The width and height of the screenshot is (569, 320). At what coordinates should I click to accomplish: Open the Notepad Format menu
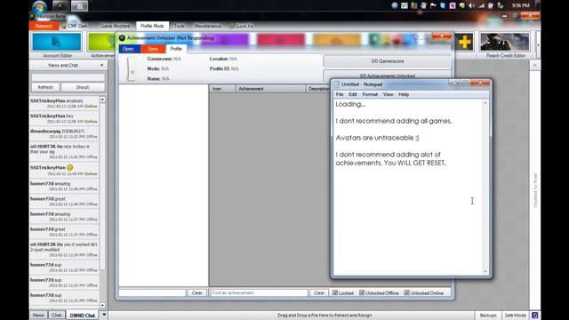(x=370, y=94)
